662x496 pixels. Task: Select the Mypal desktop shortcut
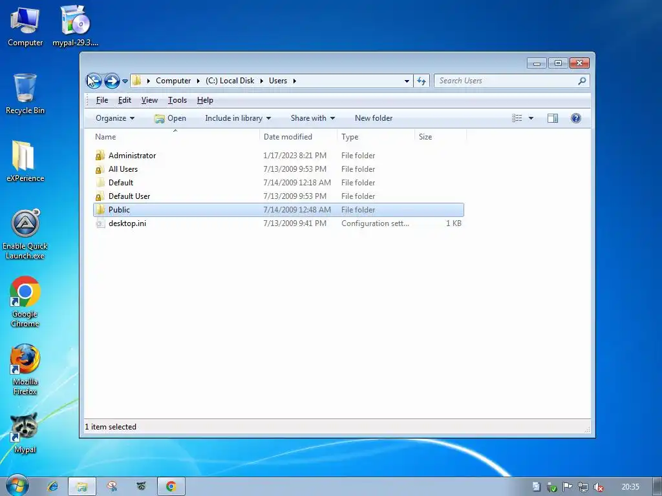point(25,433)
